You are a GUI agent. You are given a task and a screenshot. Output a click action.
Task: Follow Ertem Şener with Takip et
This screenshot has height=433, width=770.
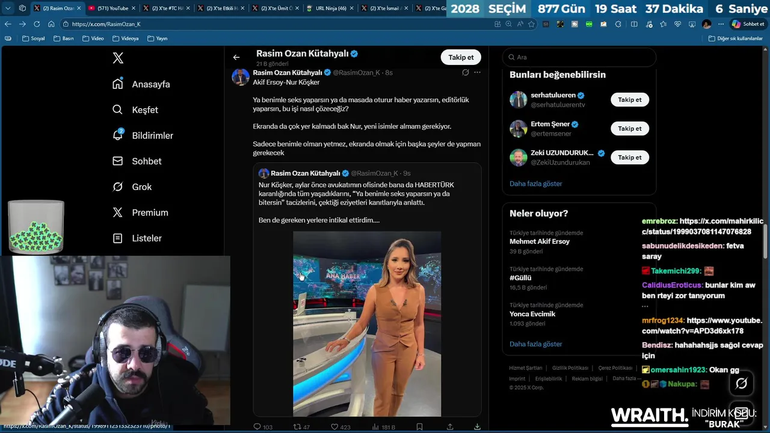click(x=630, y=129)
